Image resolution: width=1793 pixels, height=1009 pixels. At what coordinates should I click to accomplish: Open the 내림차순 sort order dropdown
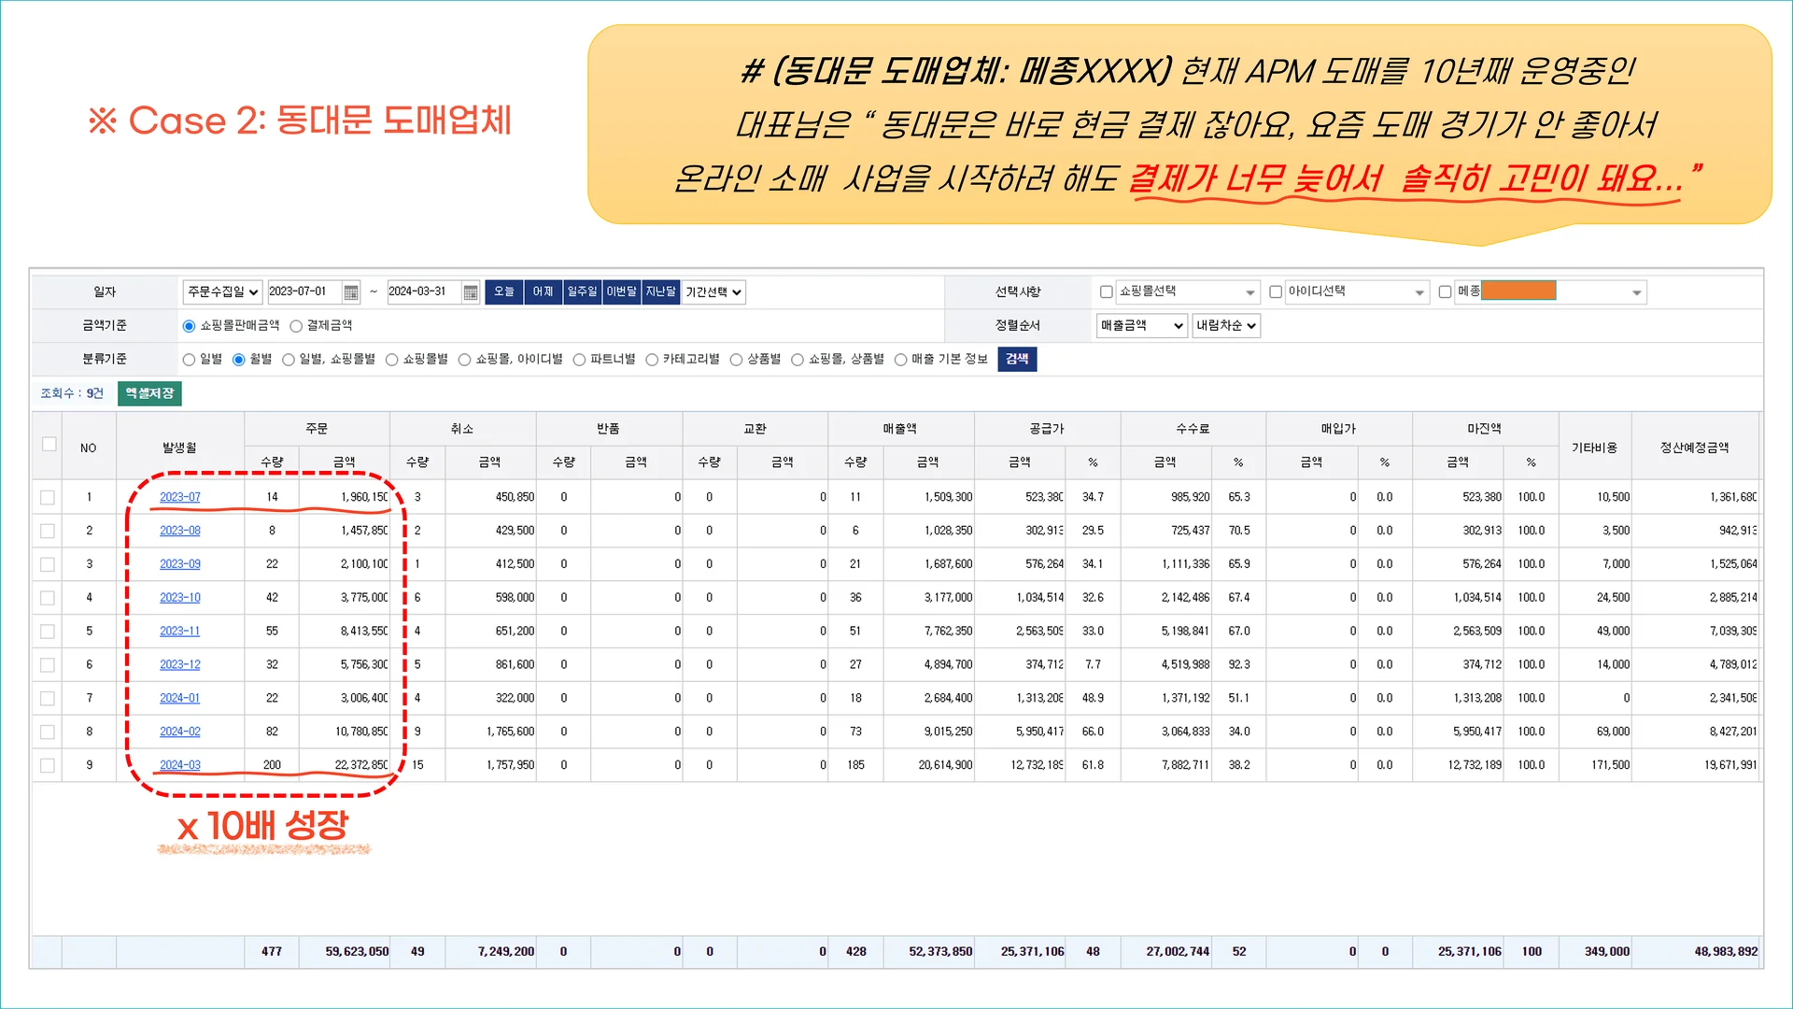1226,325
